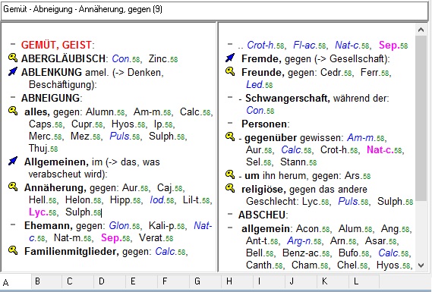Click the arrow icon next to Allgemeinen, im
Image resolution: width=432 pixels, height=292 pixels.
coord(13,161)
